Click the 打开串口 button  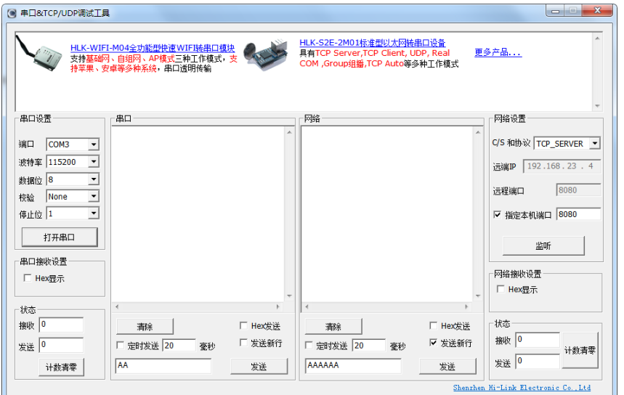click(59, 237)
